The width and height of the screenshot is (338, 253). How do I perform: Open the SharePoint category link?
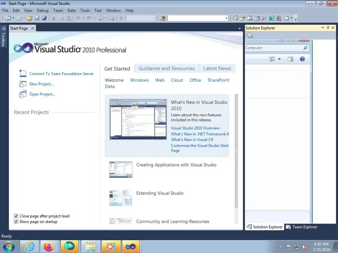(x=219, y=80)
